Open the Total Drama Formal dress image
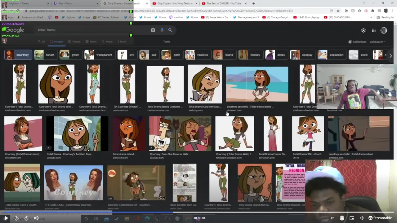The height and width of the screenshot is (223, 397). pyautogui.click(x=273, y=133)
